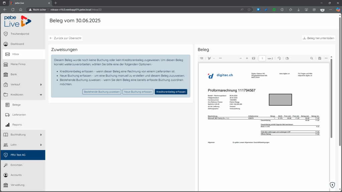Screen dimensions: 342x192
Task: Switch the PDF page view layout
Action: tap(287, 58)
